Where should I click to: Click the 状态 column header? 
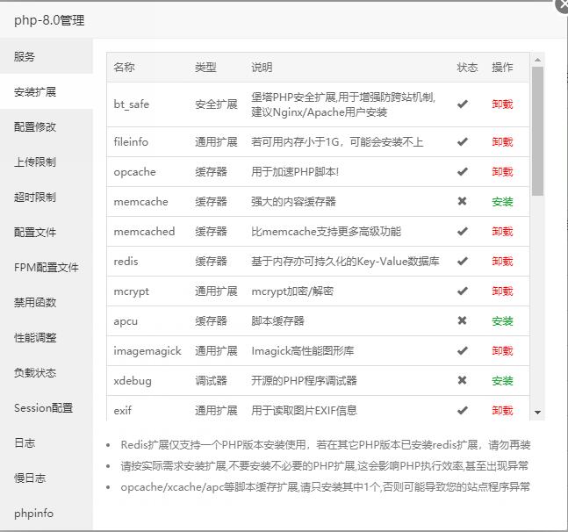pos(467,68)
